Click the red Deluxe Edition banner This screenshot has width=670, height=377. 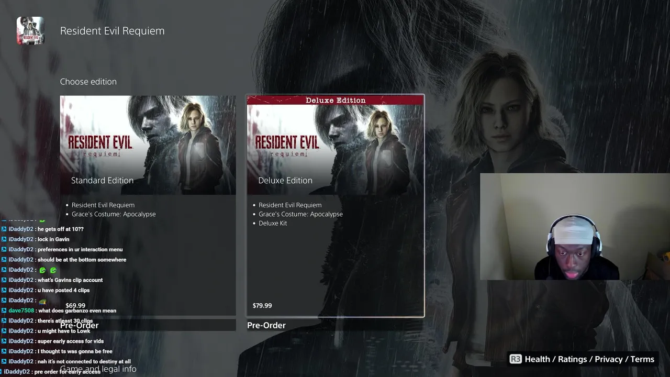[335, 100]
